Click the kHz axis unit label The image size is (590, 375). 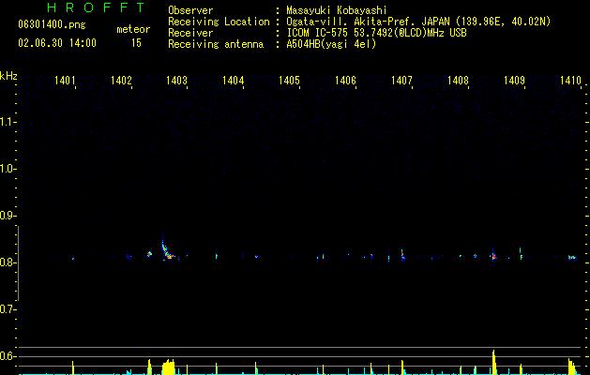(8, 76)
